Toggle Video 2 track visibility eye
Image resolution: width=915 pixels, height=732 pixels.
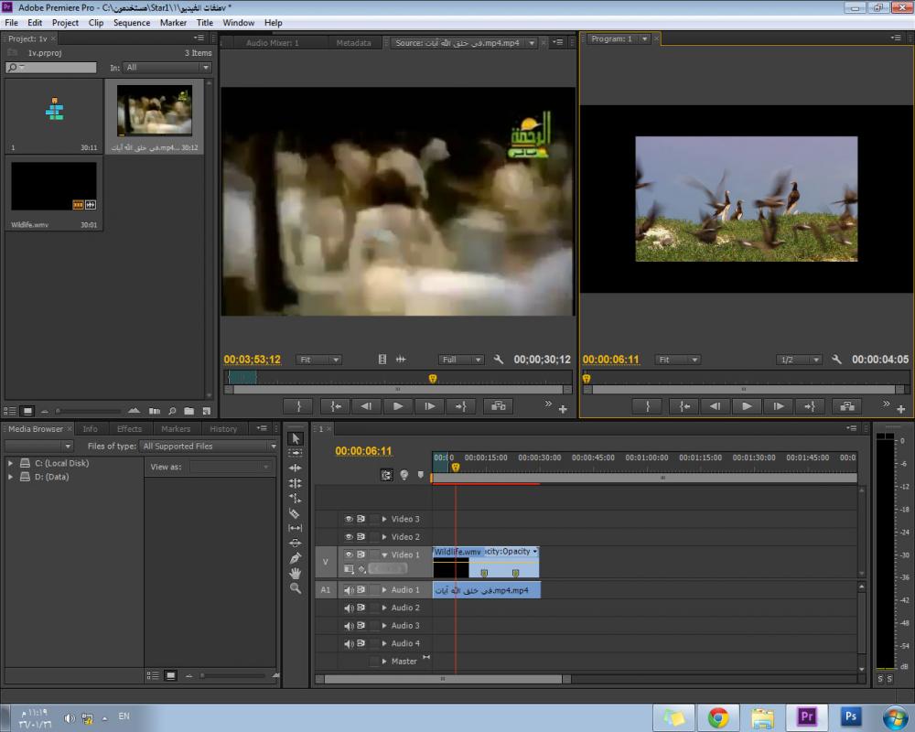pyautogui.click(x=349, y=537)
